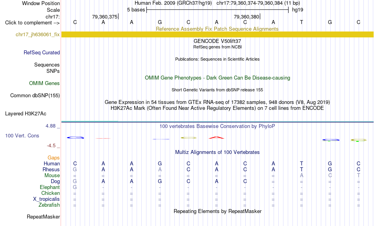This screenshot has width=374, height=226.
Task: Click the hg19 label beside scale bar
Action: tap(298, 10)
